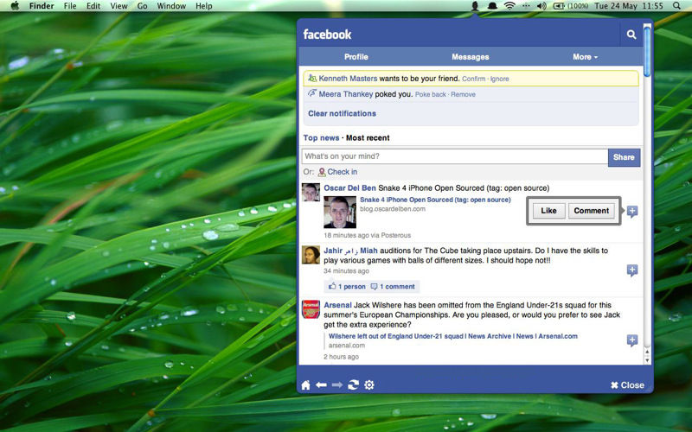Click the friend request icon by Kenneth Masters
Screen dimensions: 692x432
(x=312, y=79)
